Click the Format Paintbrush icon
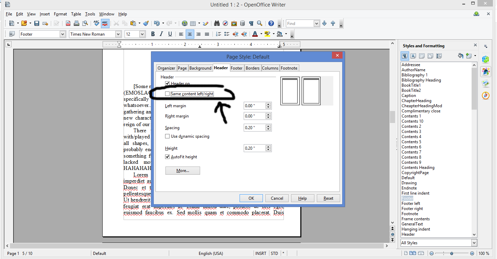497x259 pixels. [x=146, y=23]
